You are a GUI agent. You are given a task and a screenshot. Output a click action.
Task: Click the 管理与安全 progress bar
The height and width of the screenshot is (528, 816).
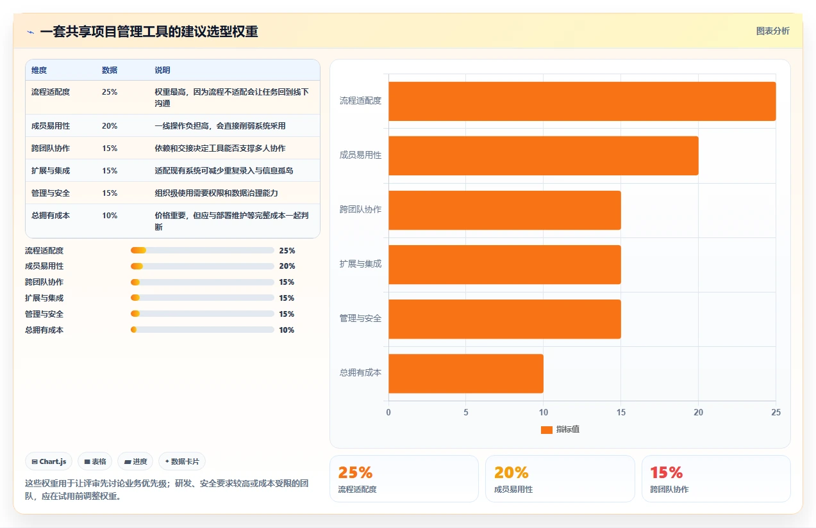(202, 314)
